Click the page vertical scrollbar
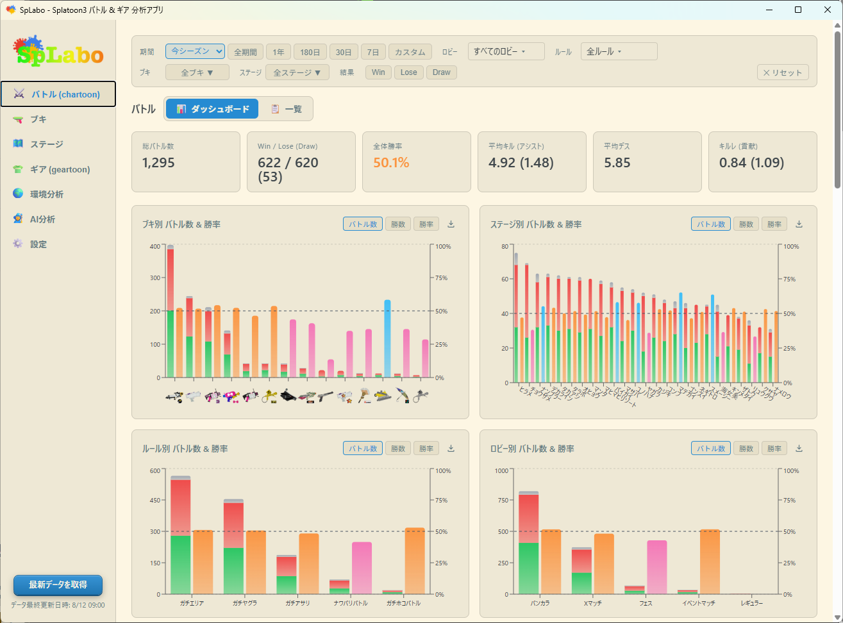The width and height of the screenshot is (843, 623). coord(838,109)
